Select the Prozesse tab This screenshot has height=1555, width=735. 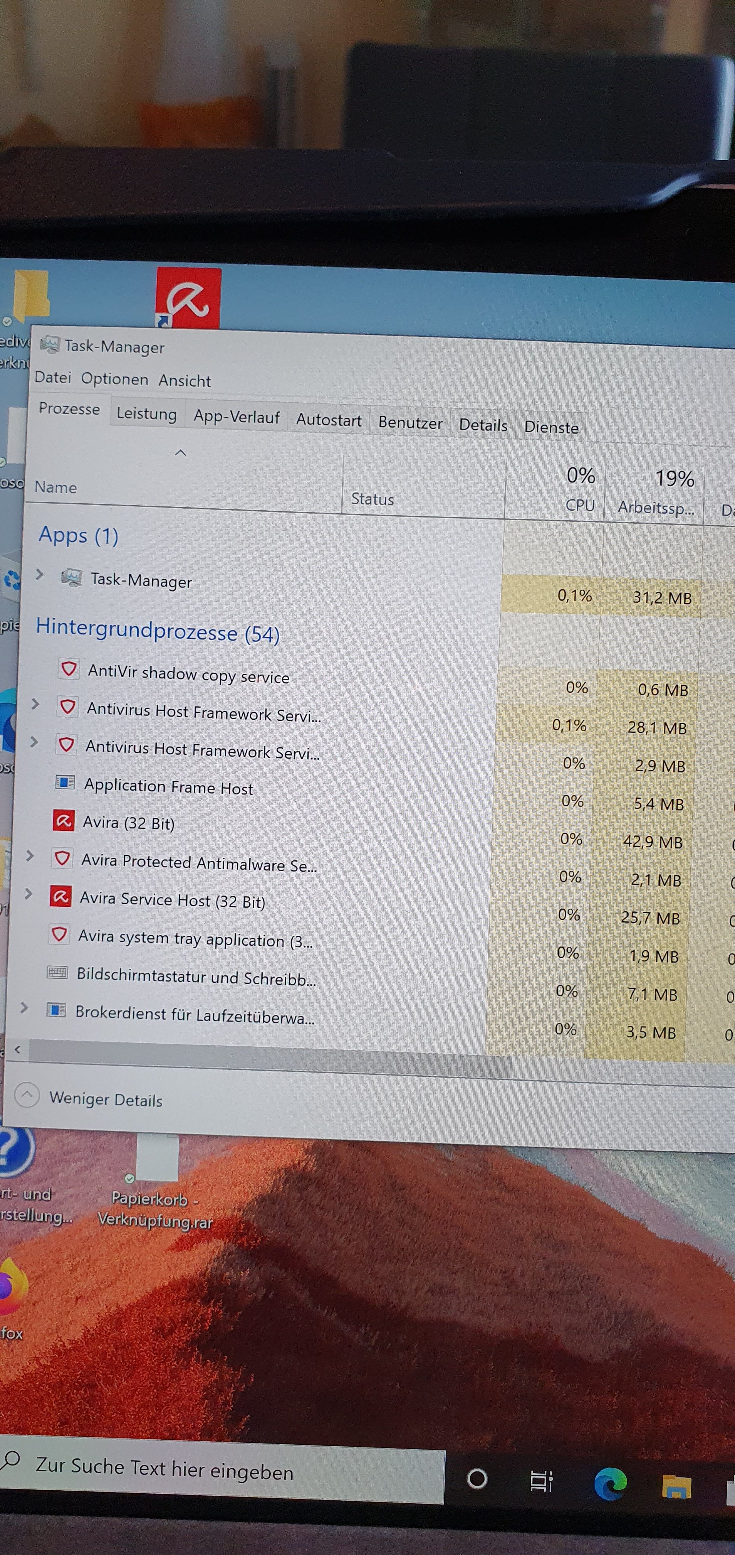[x=69, y=409]
